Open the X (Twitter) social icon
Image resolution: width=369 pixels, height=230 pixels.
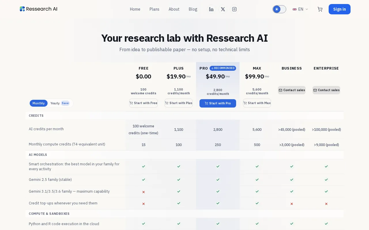coord(223,9)
